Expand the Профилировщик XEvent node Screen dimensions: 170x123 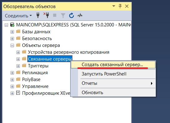(12, 93)
